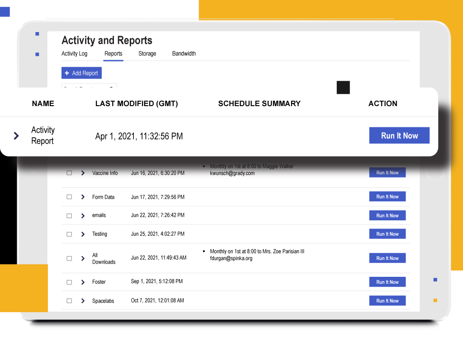The image size is (463, 345).
Task: Sort by Last Modified (GMT) column header
Action: 136,103
